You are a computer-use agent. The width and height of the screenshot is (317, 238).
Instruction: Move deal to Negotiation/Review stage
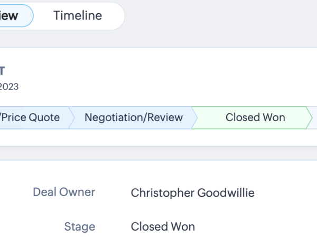[133, 117]
